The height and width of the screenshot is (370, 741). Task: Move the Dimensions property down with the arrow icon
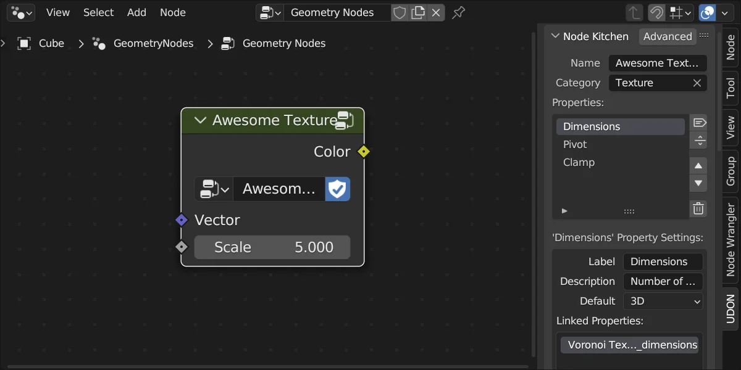pyautogui.click(x=698, y=183)
